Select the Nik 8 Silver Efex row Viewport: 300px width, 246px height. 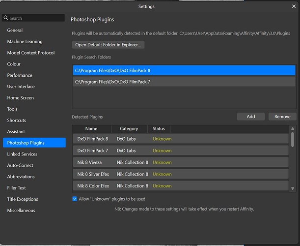click(181, 174)
